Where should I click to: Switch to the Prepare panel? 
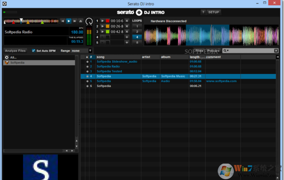tap(213, 51)
